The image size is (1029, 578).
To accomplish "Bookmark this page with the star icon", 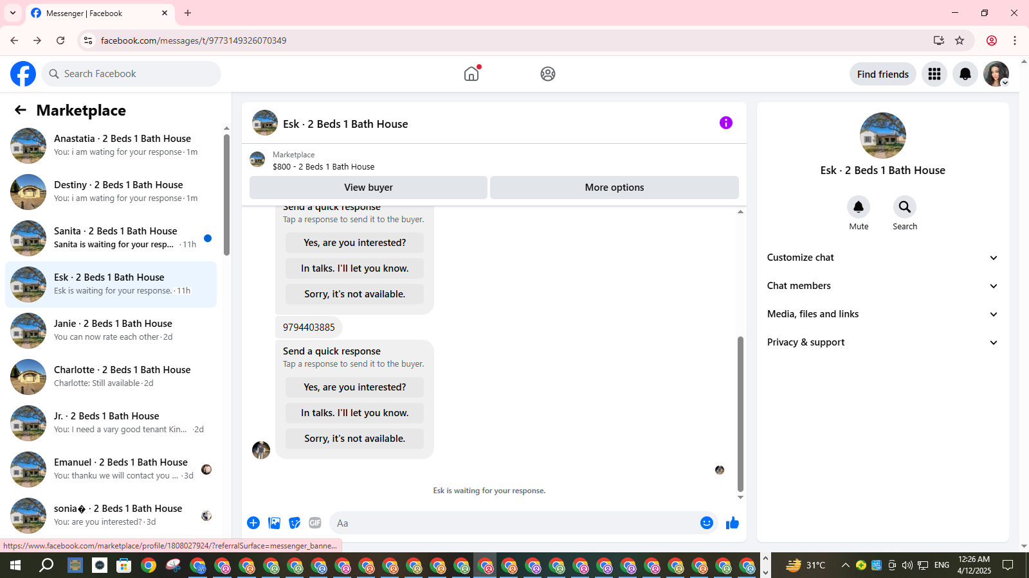I will 960,40.
